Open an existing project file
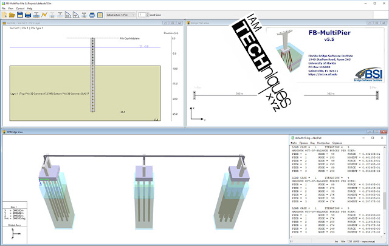The height and width of the screenshot is (246, 389). coord(12,15)
